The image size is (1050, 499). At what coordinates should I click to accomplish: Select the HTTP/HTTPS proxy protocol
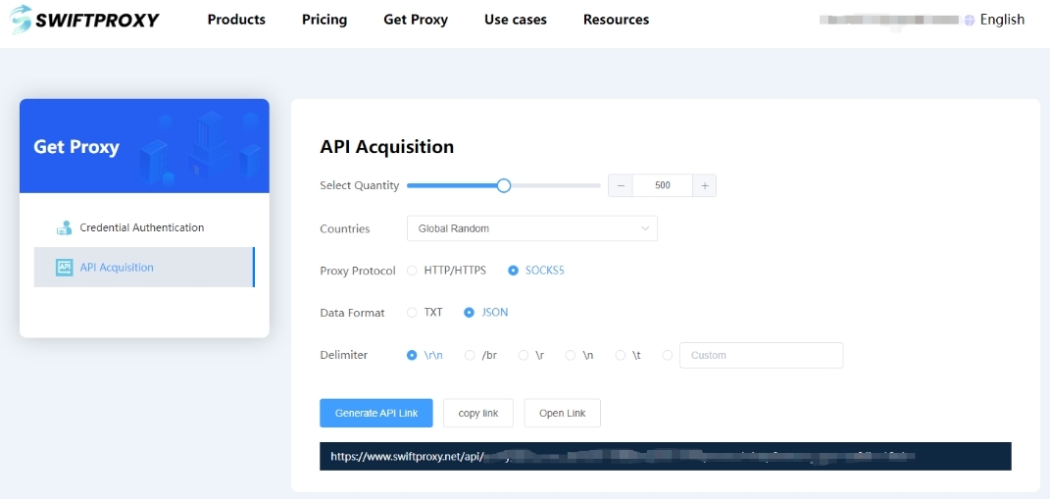(412, 271)
